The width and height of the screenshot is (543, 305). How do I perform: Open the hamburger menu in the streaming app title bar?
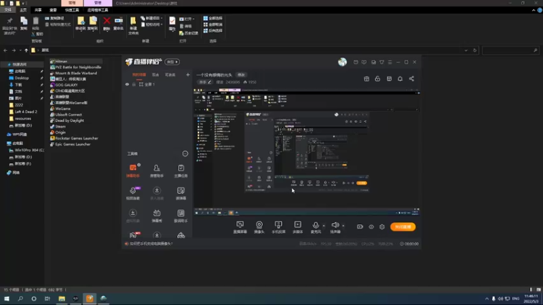click(x=390, y=62)
